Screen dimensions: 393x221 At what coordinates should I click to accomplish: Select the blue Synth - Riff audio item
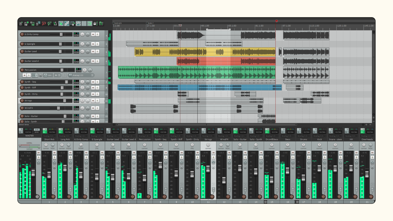pyautogui.click(x=200, y=87)
